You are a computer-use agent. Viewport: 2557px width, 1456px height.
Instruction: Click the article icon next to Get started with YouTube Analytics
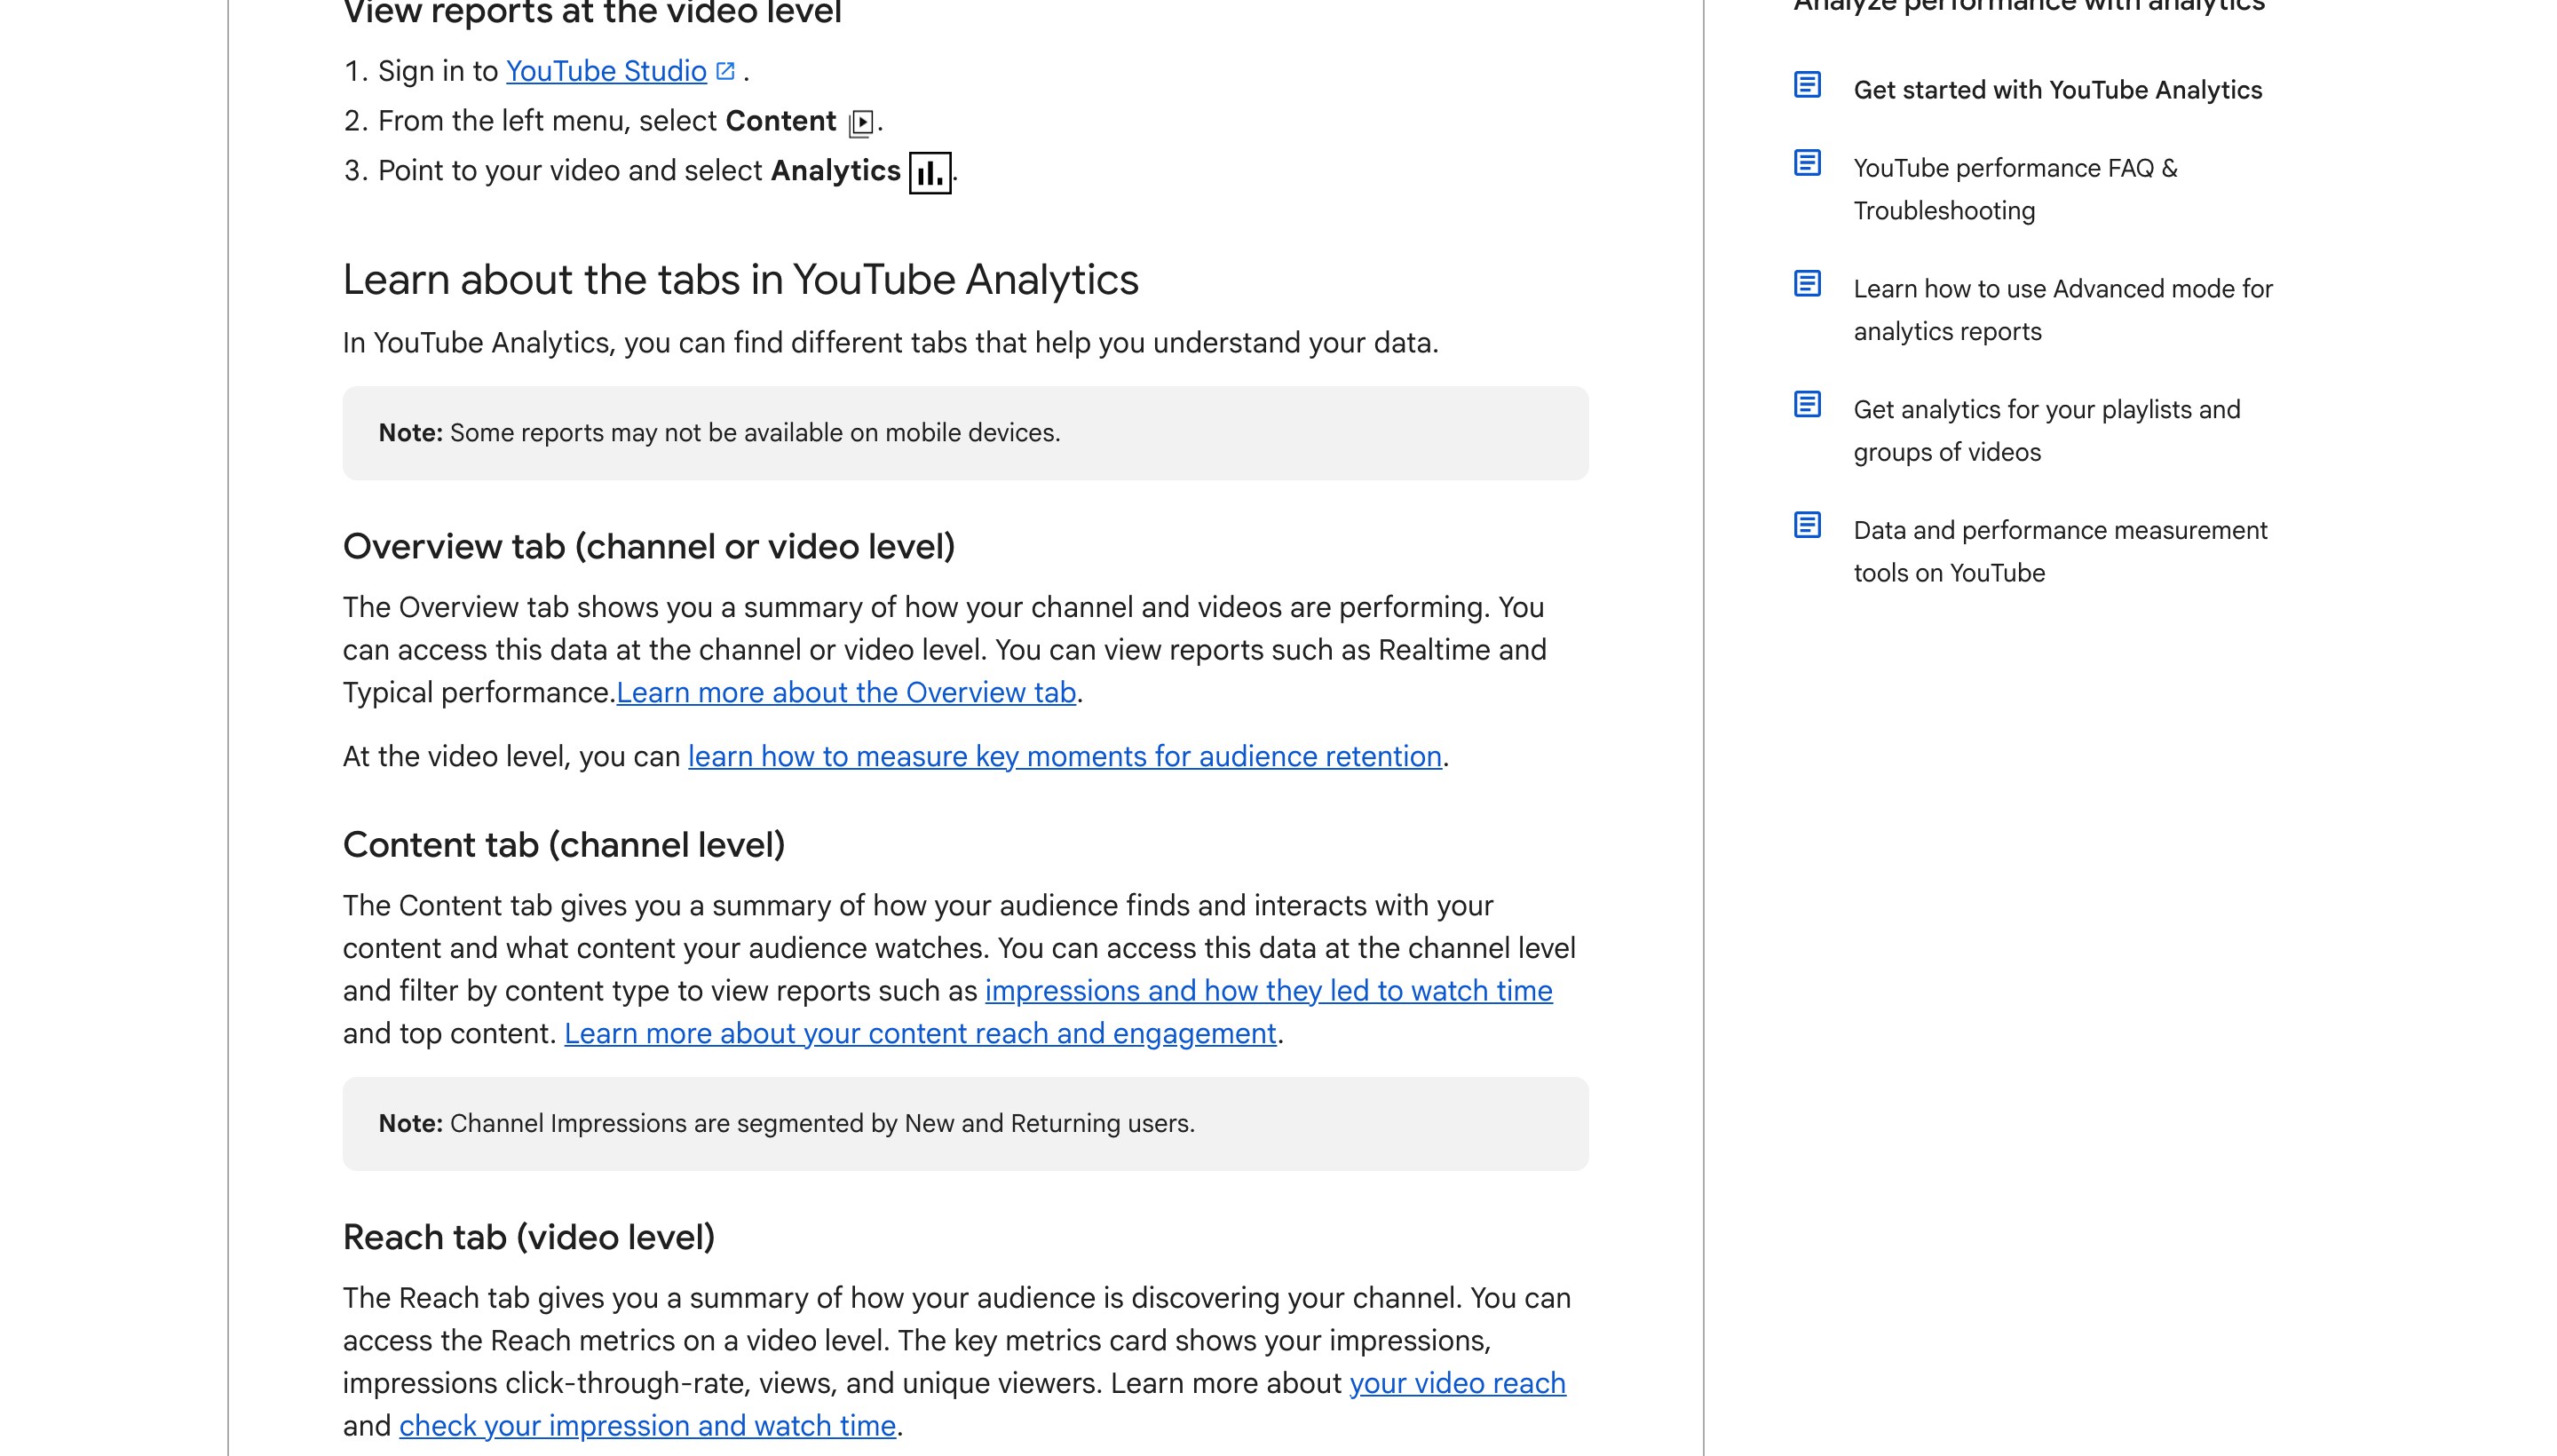pyautogui.click(x=1807, y=85)
